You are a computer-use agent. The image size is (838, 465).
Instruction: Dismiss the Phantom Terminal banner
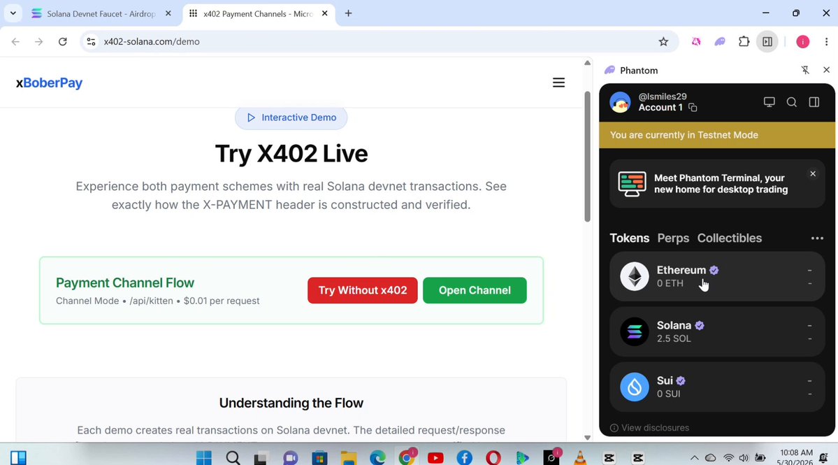pyautogui.click(x=813, y=173)
